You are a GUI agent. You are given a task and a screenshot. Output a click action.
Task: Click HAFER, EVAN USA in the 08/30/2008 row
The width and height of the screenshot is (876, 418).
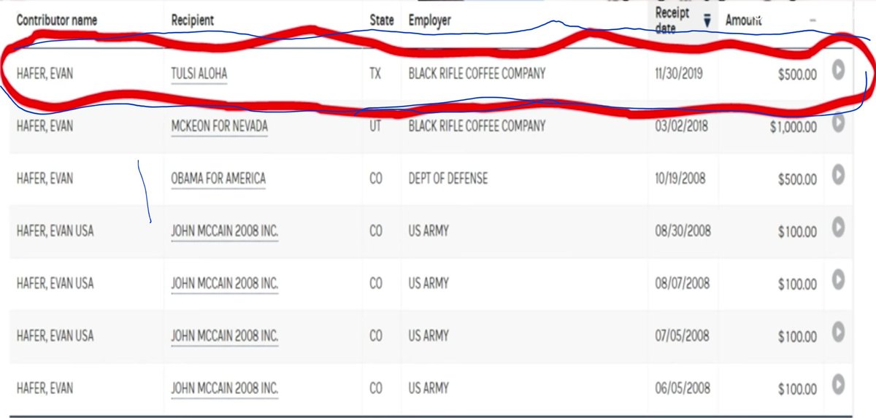click(x=55, y=232)
